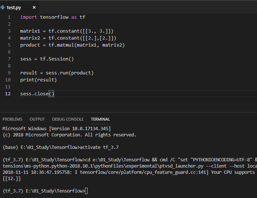Click line number 7 in the gutter

[9, 59]
